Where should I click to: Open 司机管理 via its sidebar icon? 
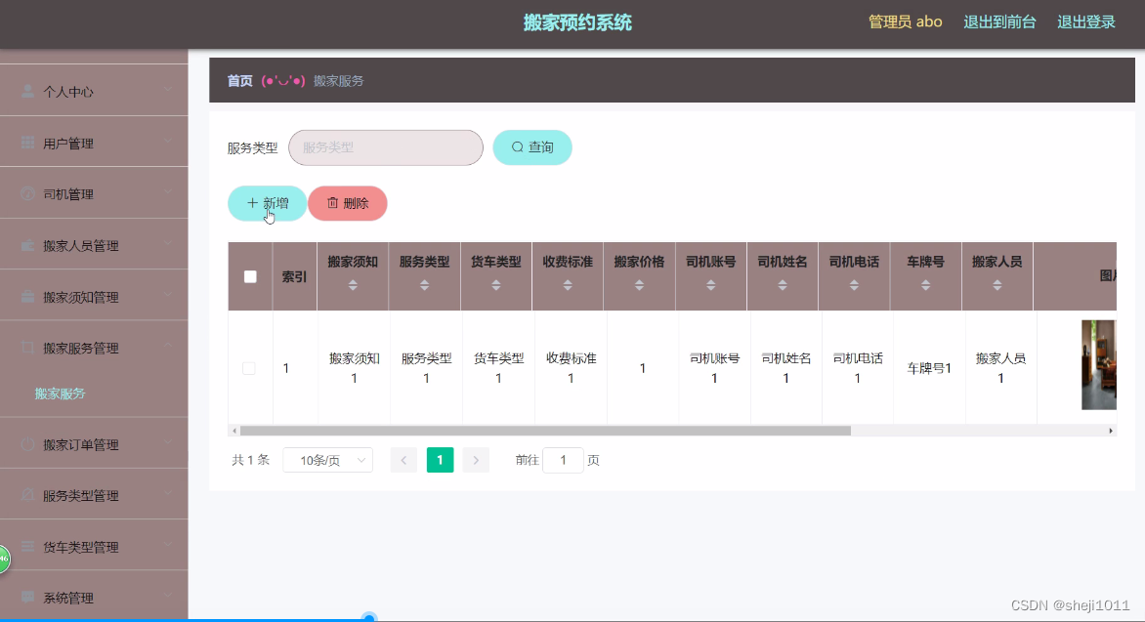pos(26,192)
